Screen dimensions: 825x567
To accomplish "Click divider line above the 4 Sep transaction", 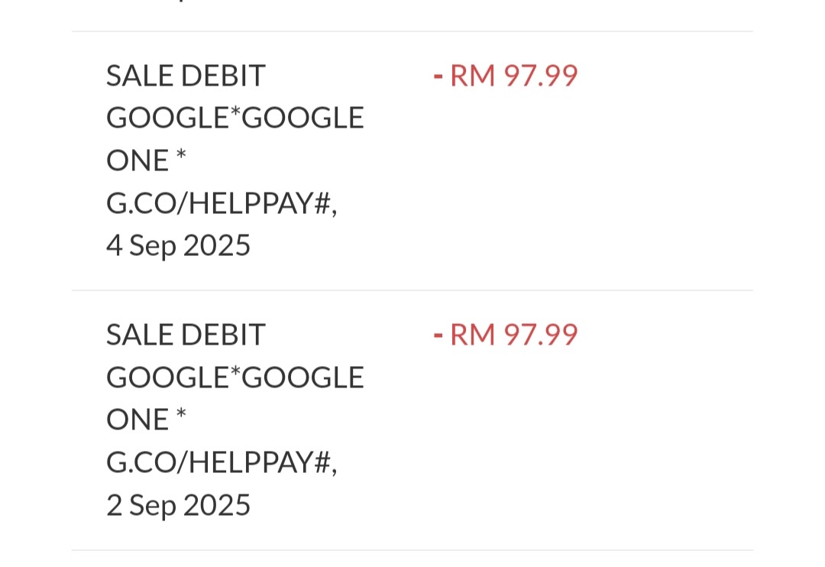I will point(412,31).
